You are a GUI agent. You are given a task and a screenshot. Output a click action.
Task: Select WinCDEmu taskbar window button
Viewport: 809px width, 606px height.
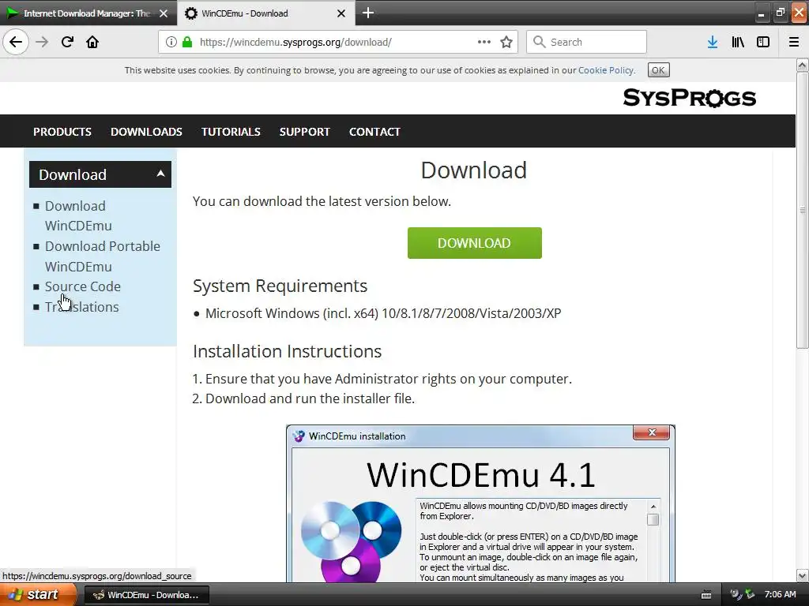(146, 595)
